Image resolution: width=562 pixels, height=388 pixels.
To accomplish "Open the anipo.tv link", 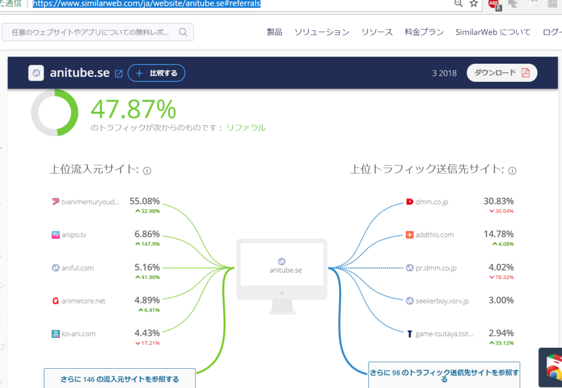I will (x=74, y=235).
